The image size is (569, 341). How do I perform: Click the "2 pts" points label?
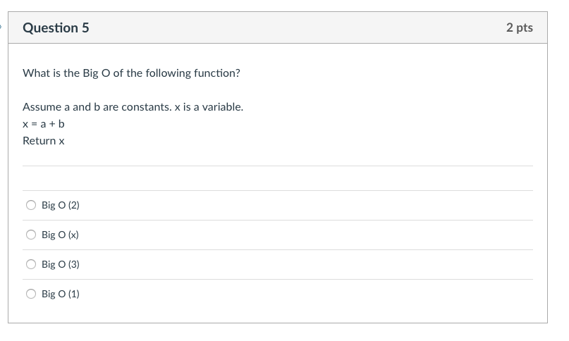click(519, 28)
